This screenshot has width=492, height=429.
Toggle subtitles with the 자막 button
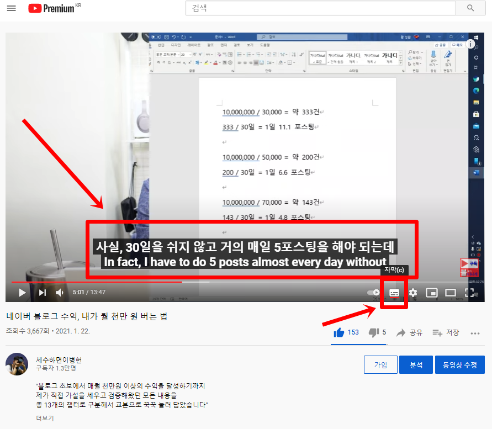[x=394, y=293]
